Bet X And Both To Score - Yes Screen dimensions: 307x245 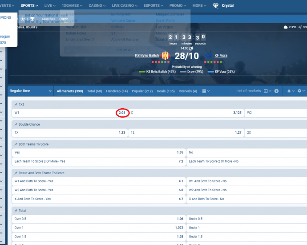pos(99,199)
